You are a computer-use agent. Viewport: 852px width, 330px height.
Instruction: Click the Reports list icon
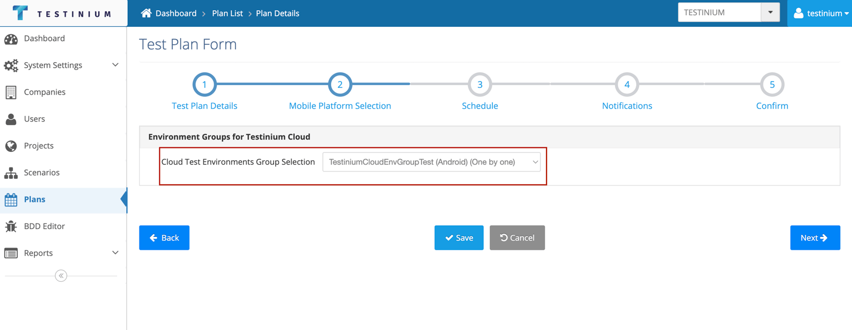coord(11,253)
